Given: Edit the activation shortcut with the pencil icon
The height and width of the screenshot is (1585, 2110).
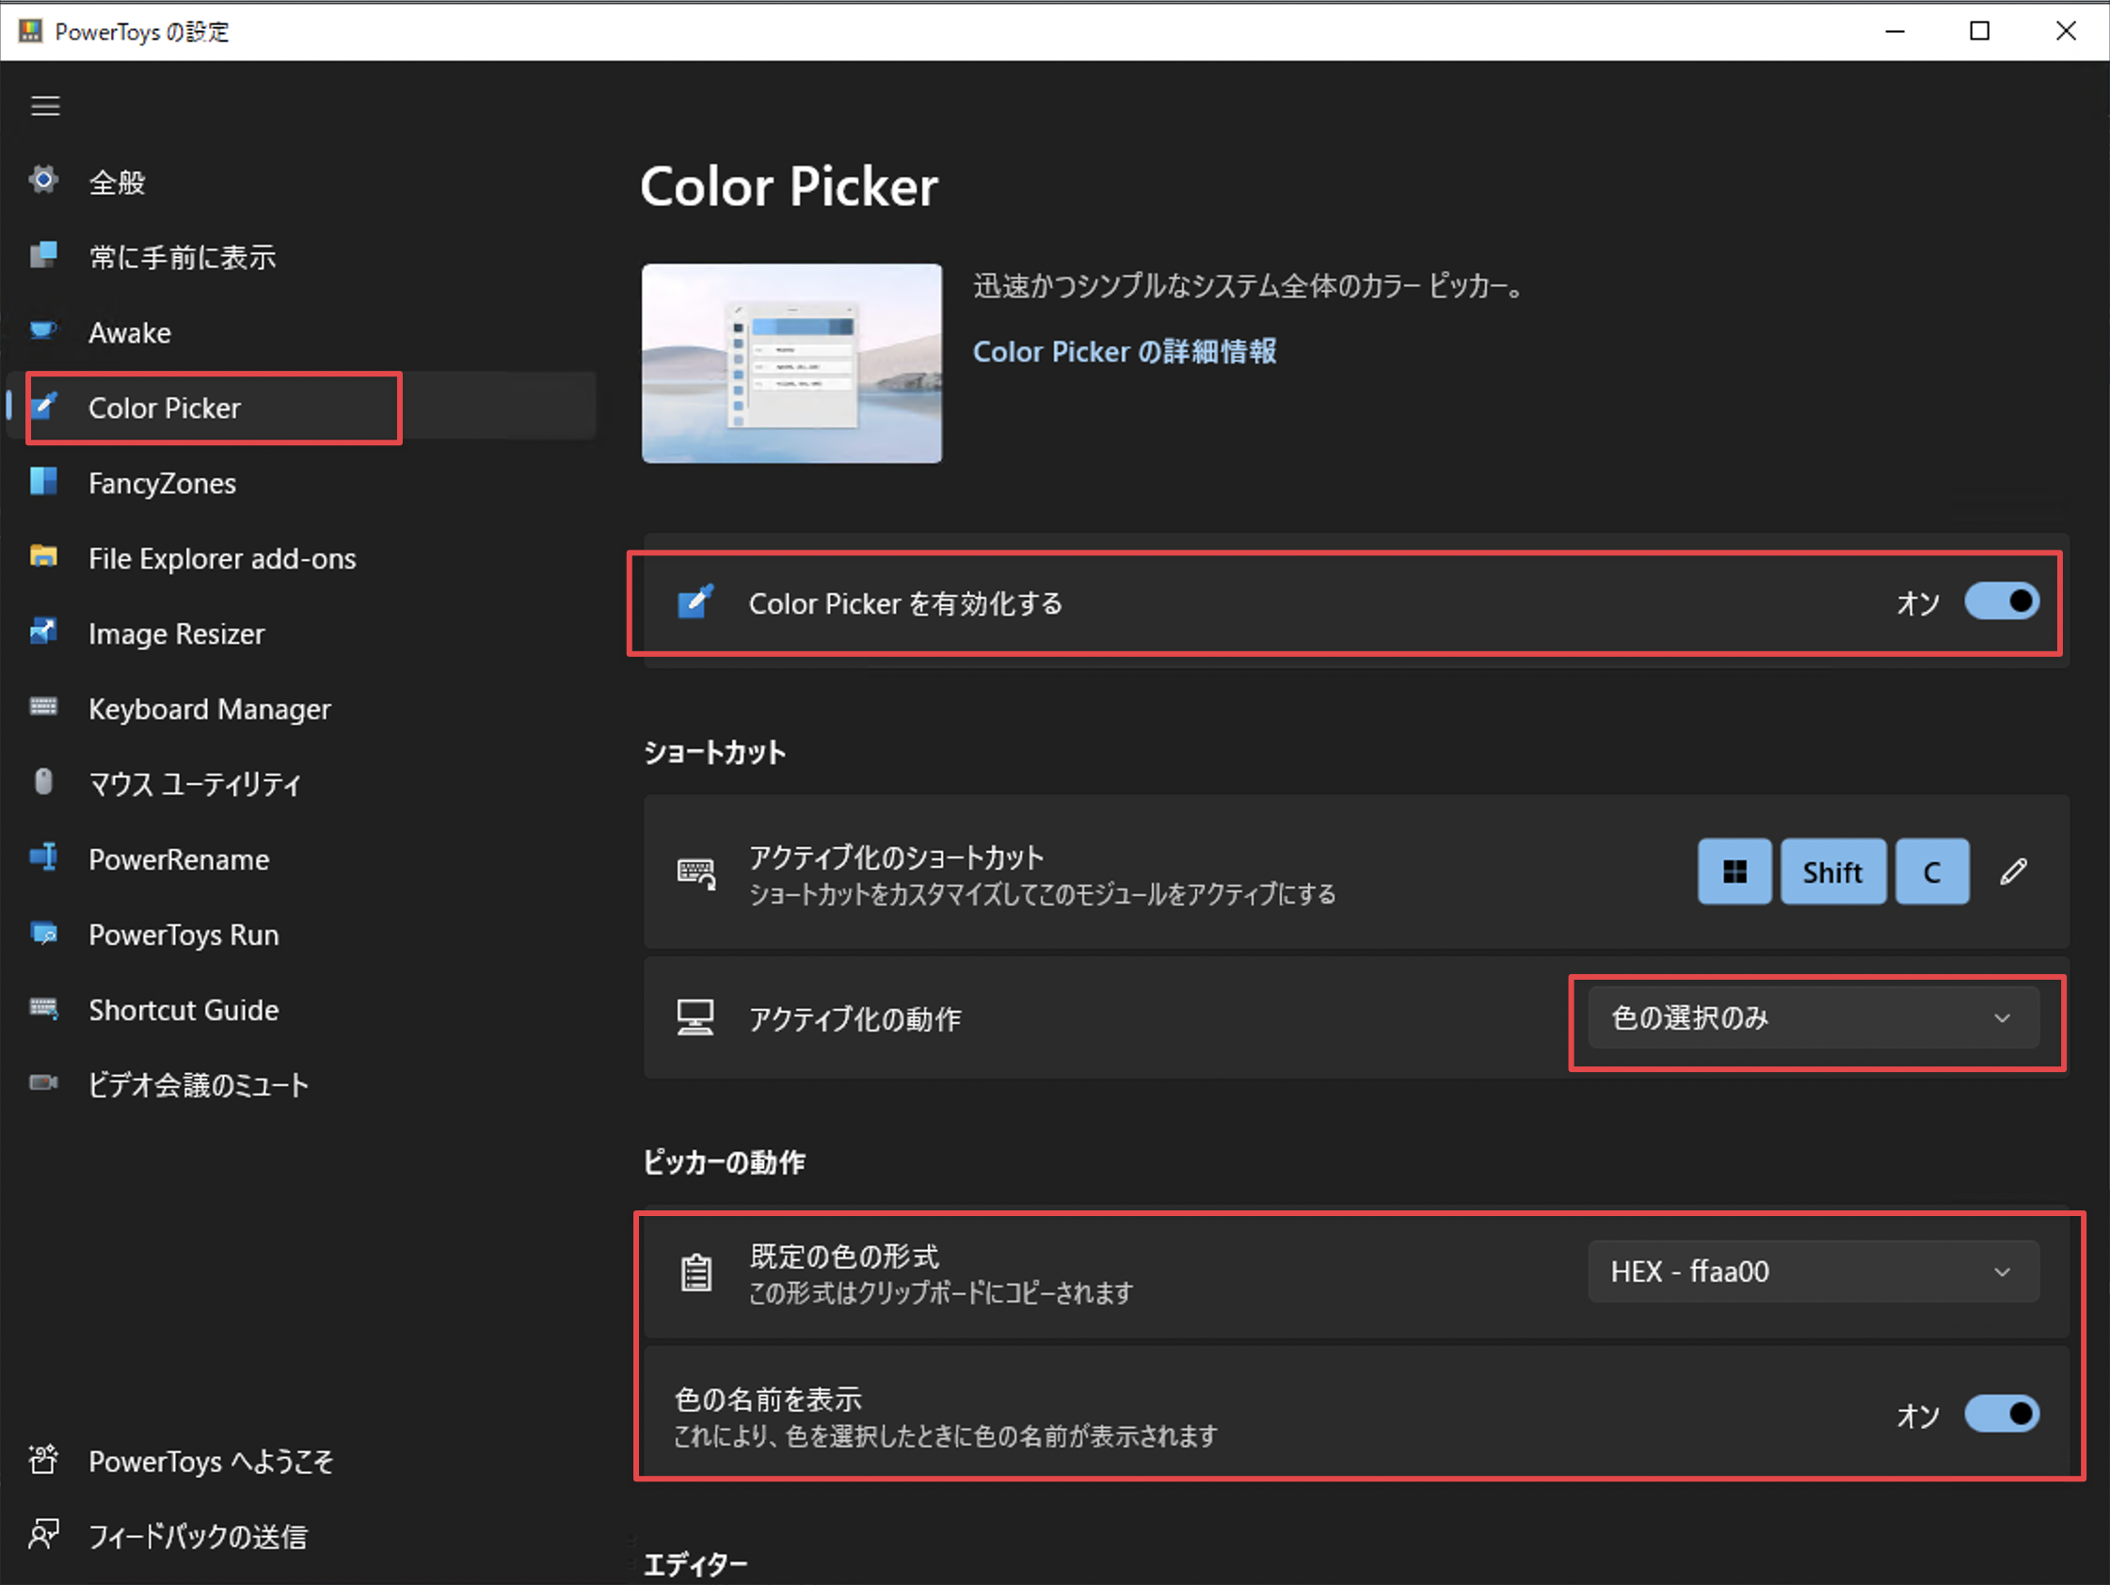Looking at the screenshot, I should pos(2015,872).
